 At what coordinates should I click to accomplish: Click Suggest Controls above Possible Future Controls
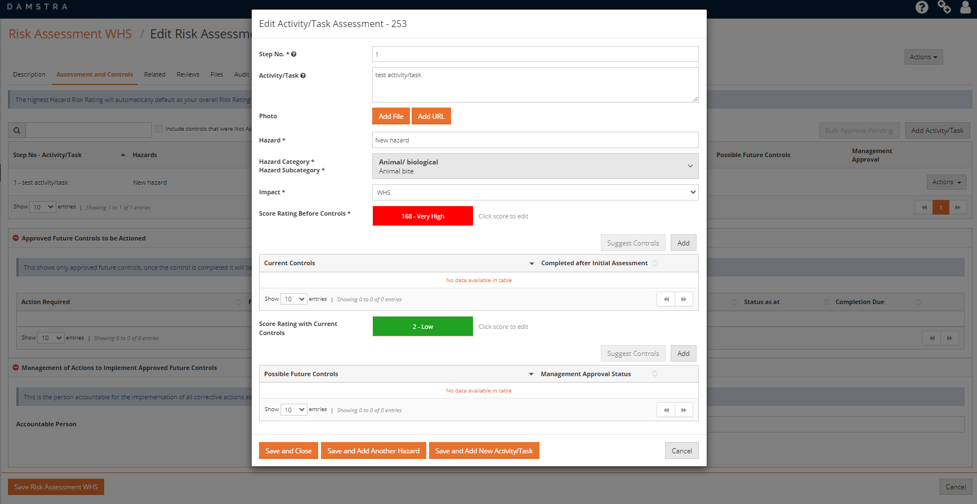click(633, 354)
